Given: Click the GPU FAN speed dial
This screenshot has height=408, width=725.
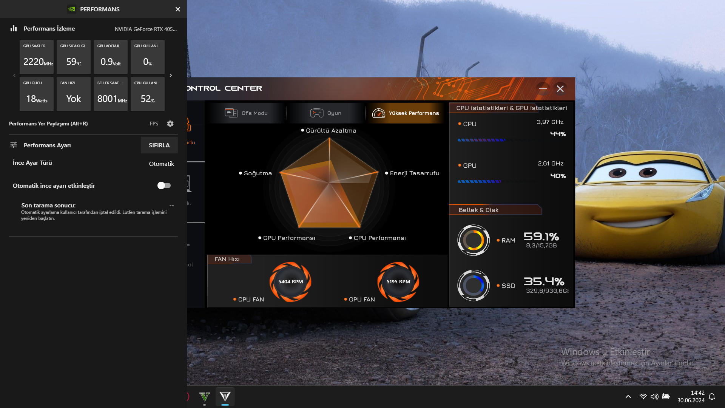Looking at the screenshot, I should click(398, 282).
